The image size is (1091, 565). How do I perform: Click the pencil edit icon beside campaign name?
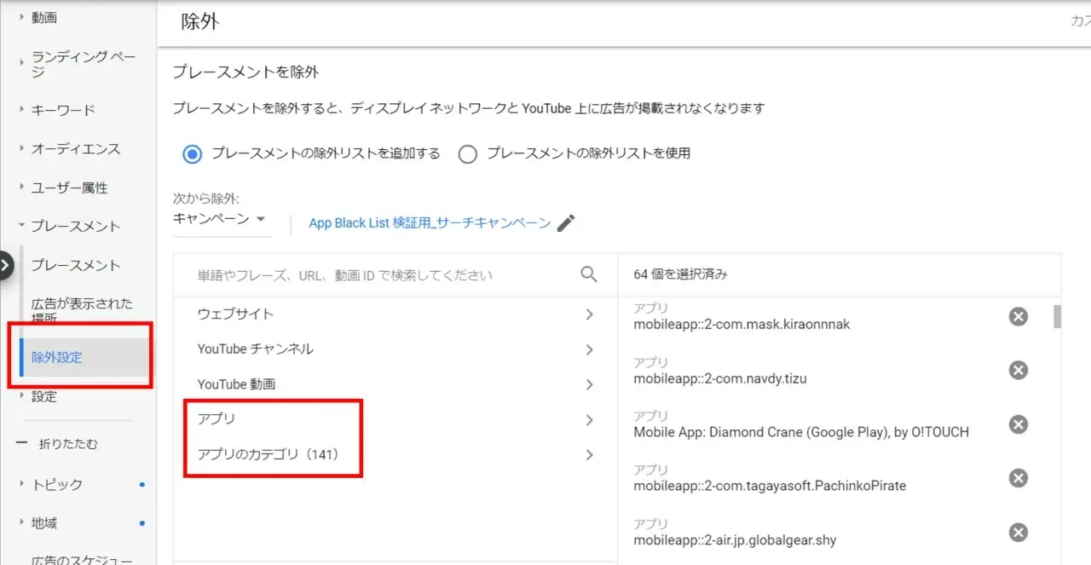(566, 223)
